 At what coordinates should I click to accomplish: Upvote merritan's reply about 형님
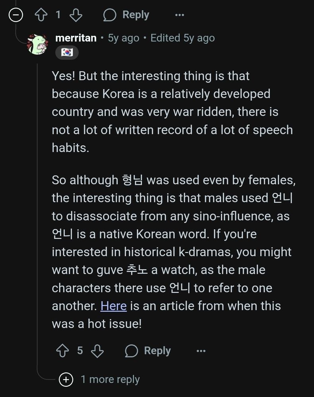coord(63,351)
